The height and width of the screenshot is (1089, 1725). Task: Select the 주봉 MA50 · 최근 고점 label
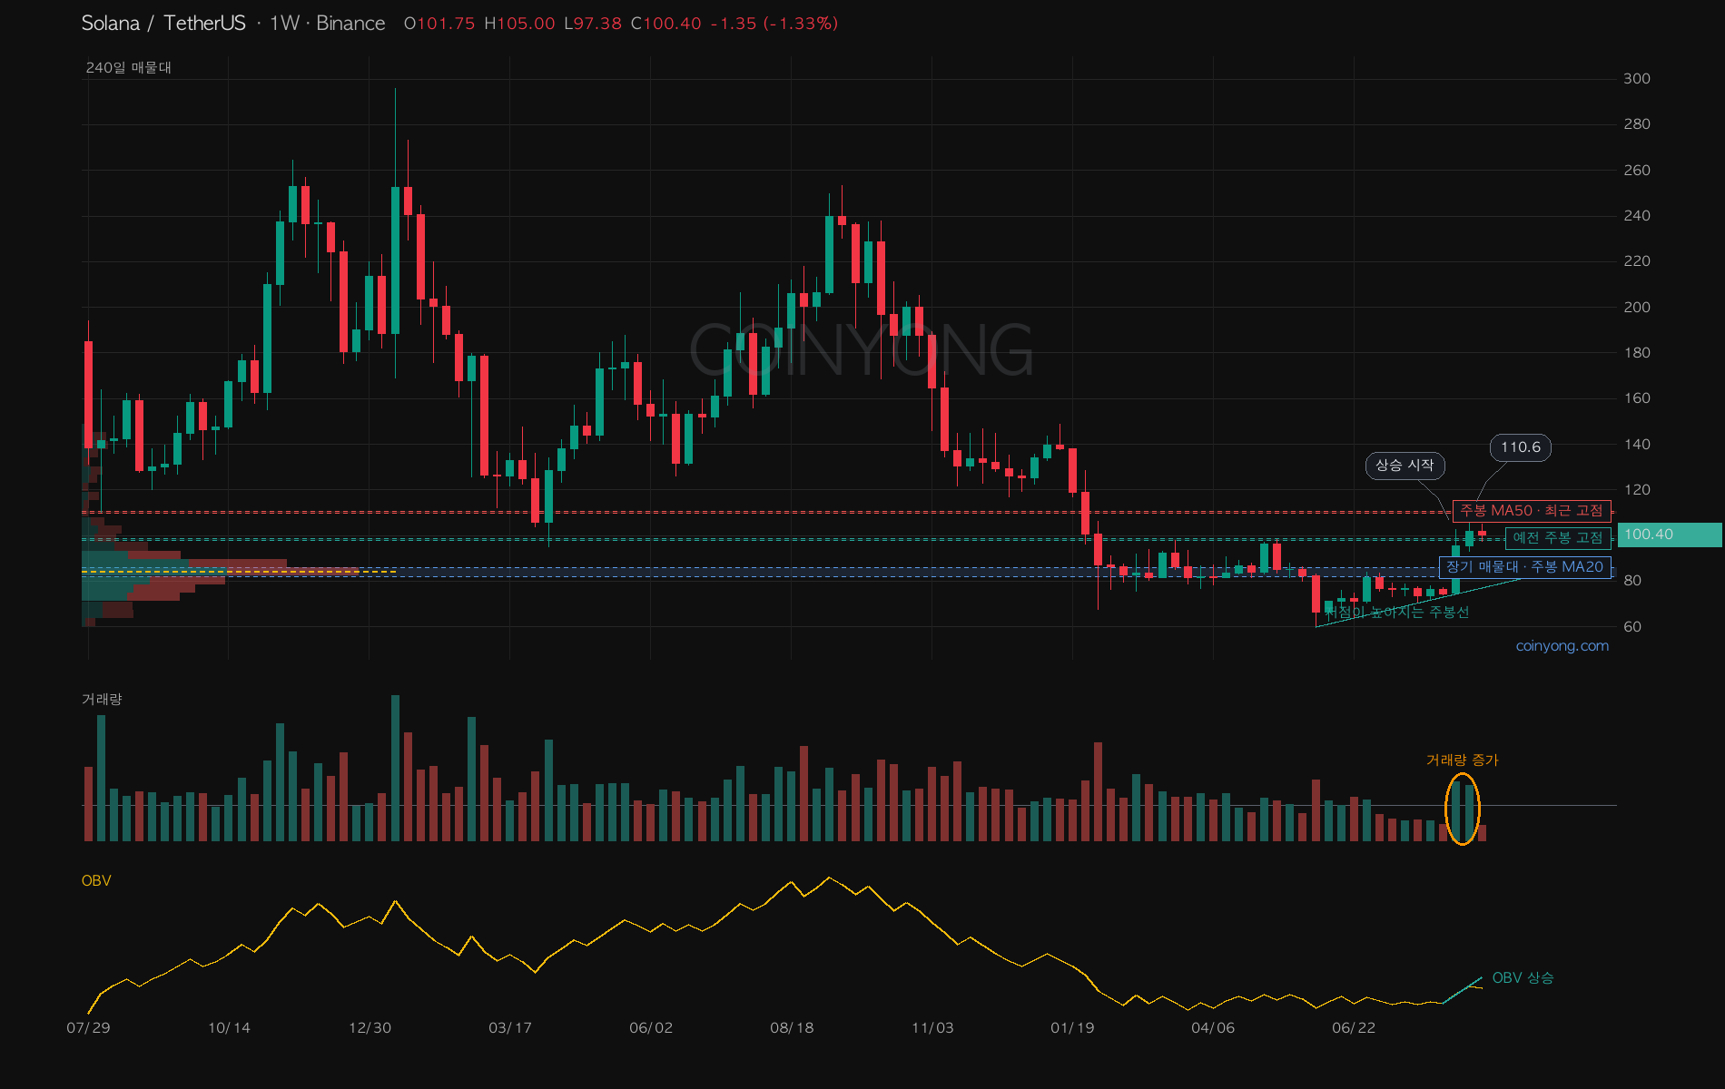pos(1532,511)
